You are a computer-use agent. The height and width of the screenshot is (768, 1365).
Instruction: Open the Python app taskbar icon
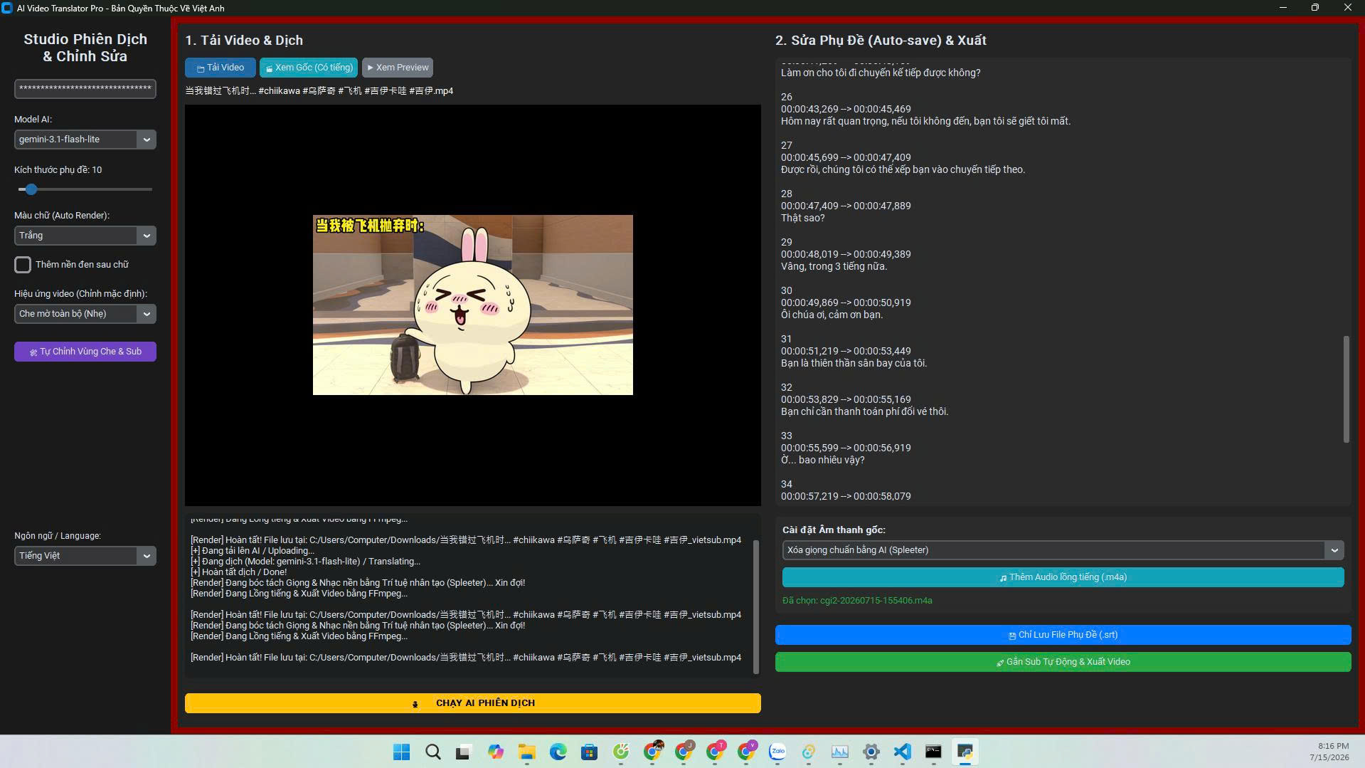tap(965, 752)
